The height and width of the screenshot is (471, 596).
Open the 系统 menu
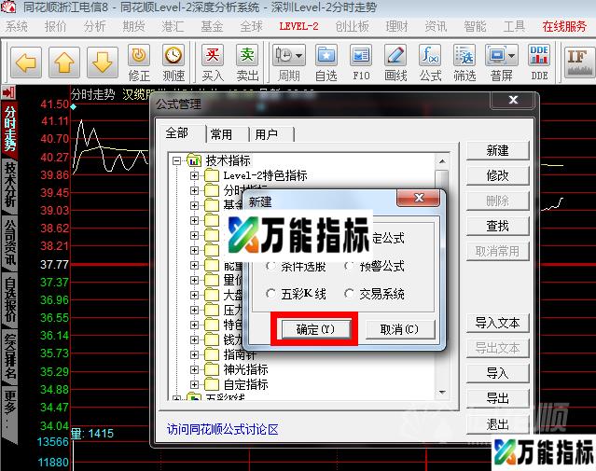17,26
